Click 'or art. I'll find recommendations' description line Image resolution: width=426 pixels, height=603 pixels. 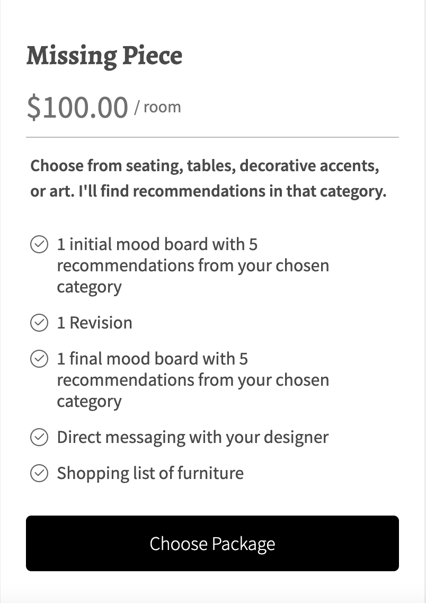click(x=208, y=191)
